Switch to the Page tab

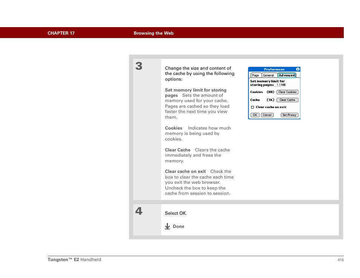[x=255, y=75]
